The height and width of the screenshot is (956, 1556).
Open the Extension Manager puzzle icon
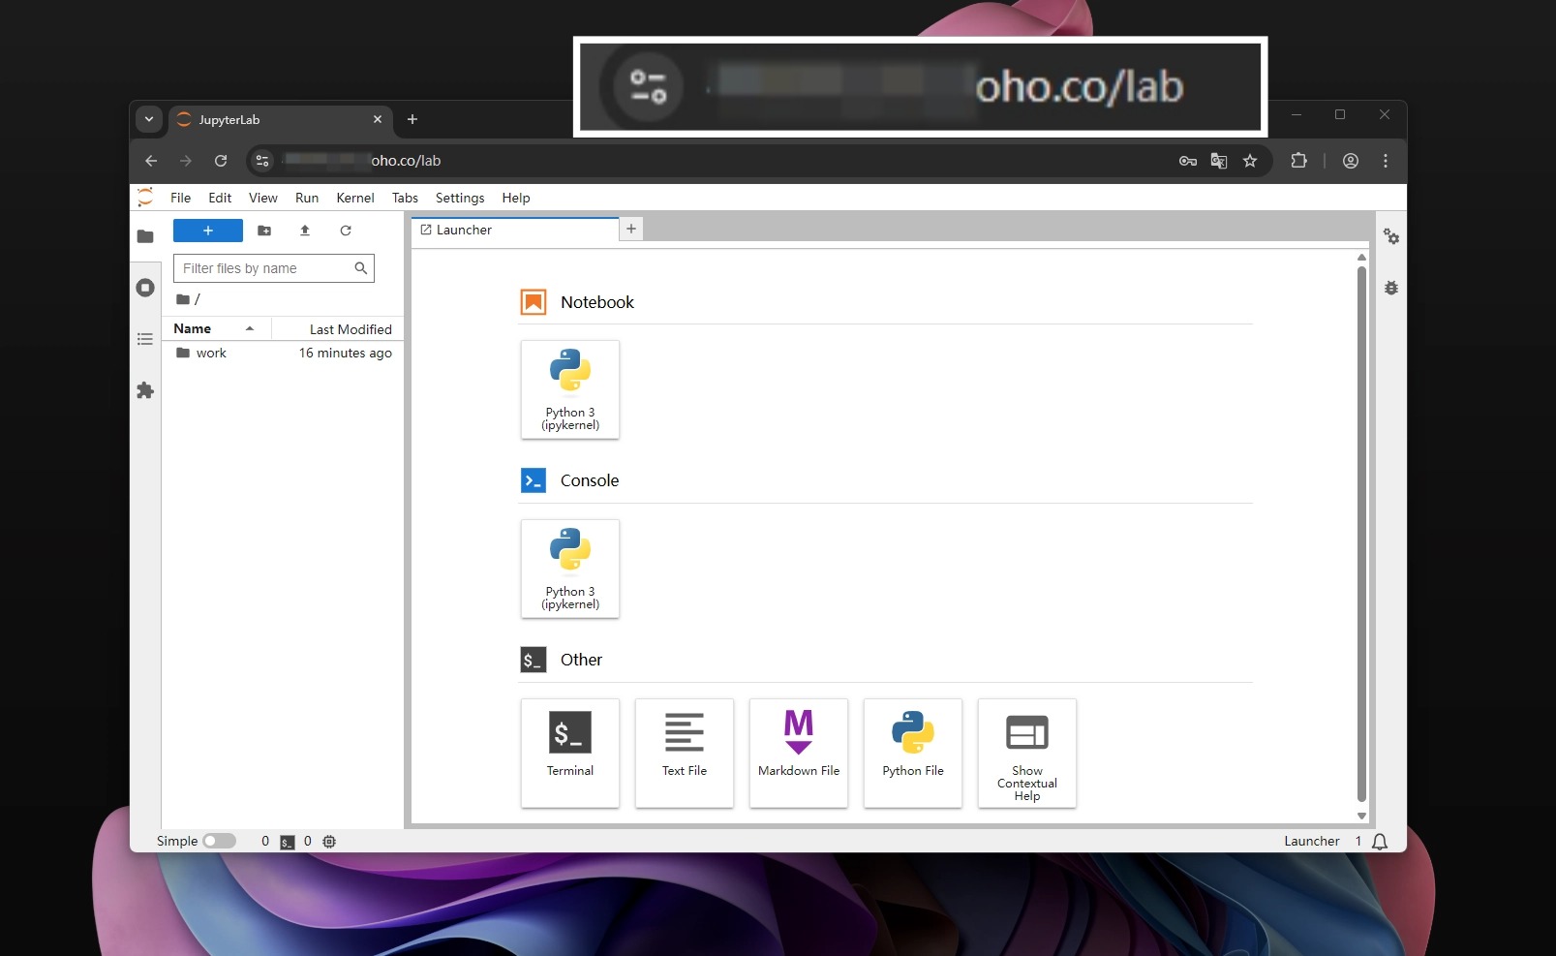(145, 390)
